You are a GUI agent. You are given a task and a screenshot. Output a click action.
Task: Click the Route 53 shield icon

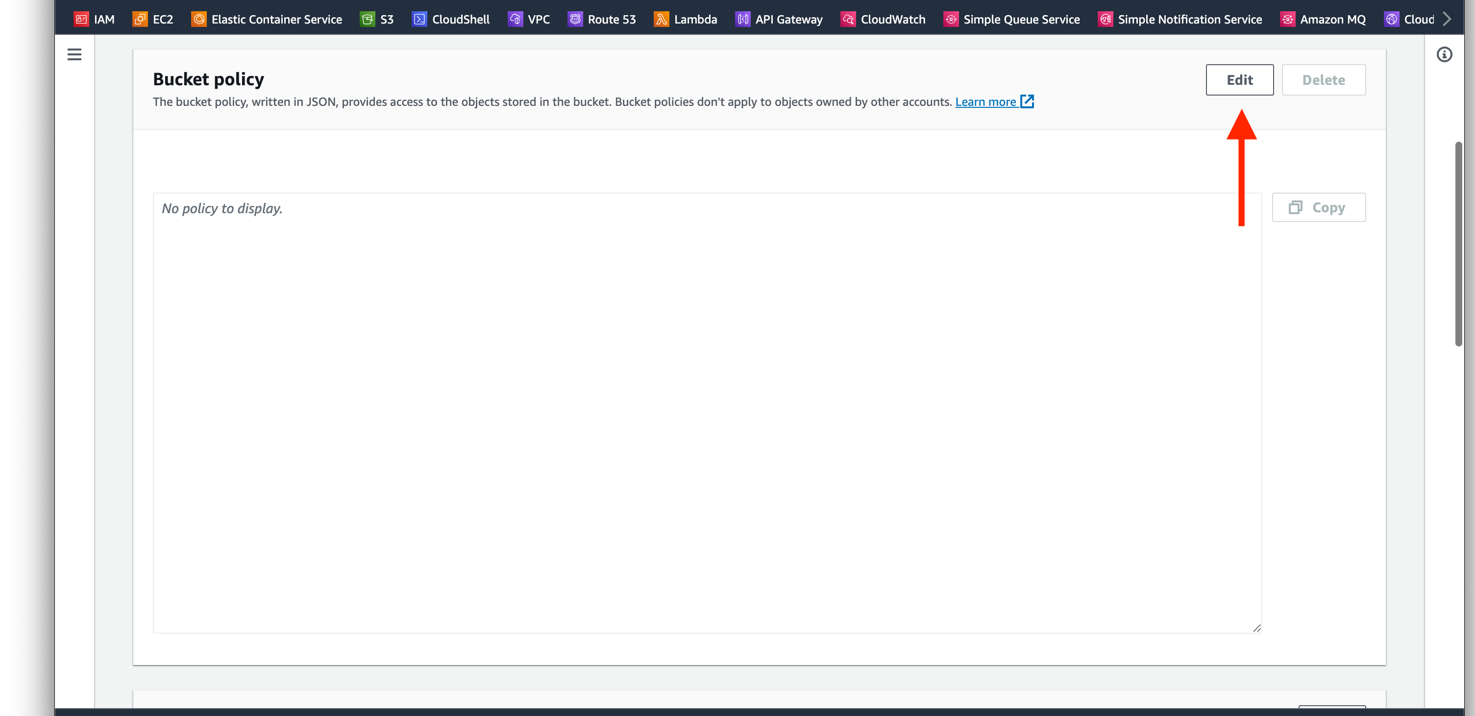[x=575, y=19]
